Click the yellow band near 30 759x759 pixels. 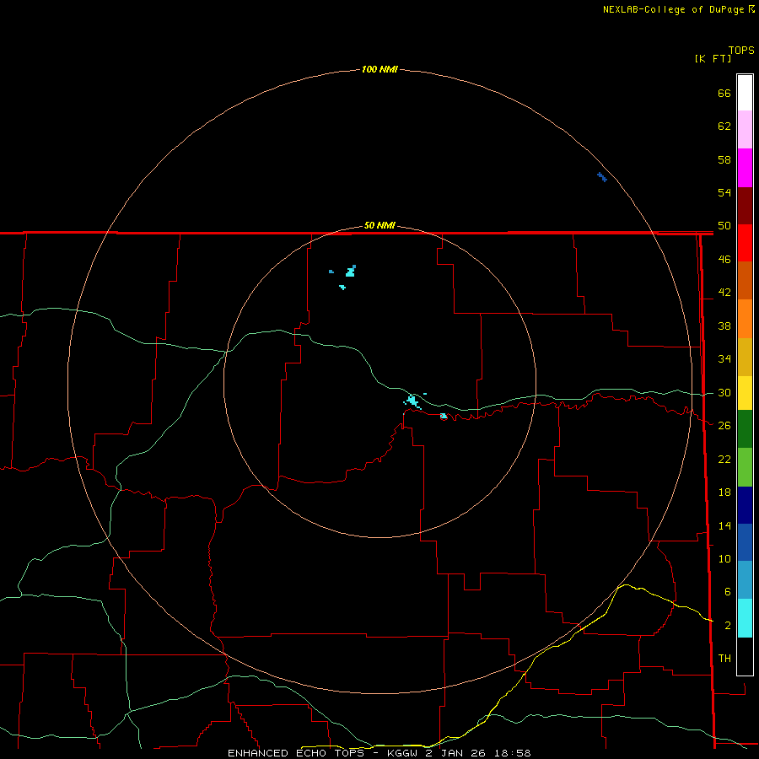pyautogui.click(x=745, y=393)
